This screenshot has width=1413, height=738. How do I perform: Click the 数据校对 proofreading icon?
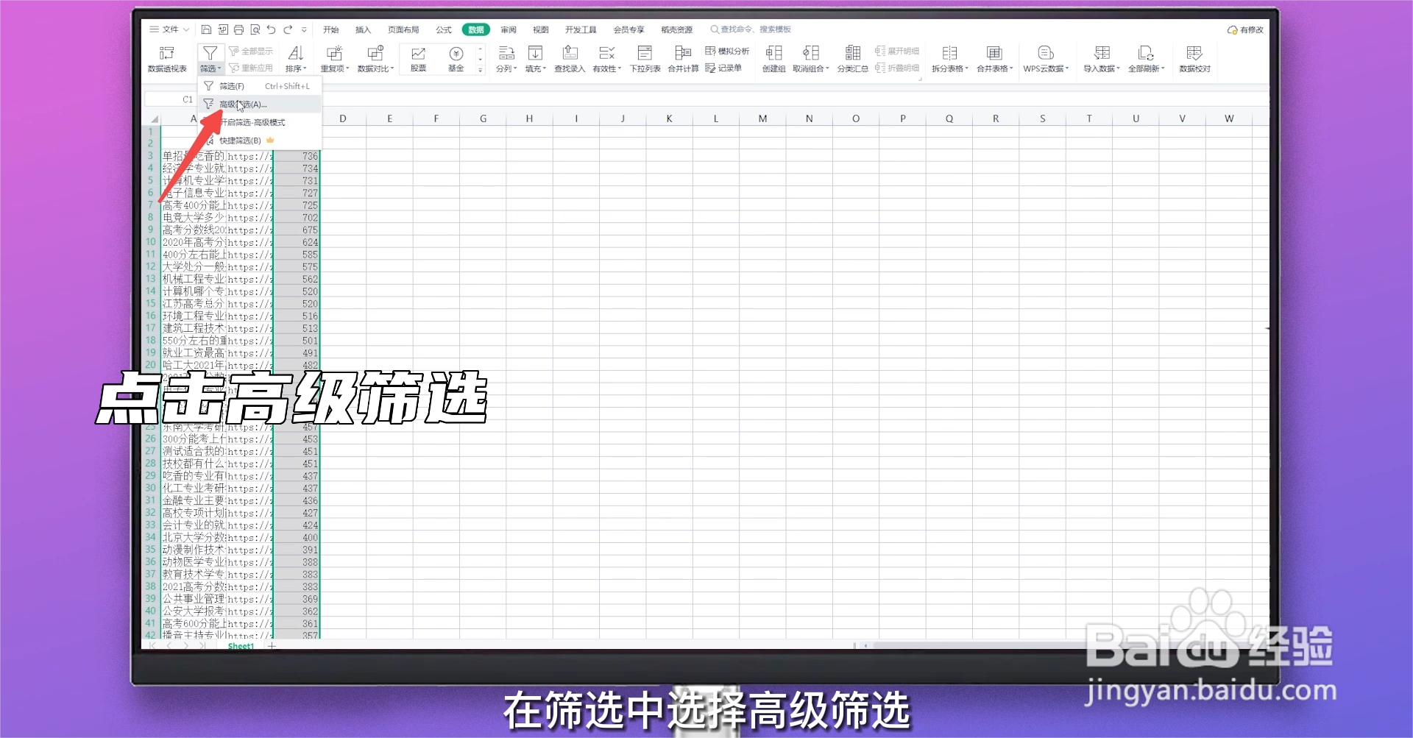coord(1194,53)
